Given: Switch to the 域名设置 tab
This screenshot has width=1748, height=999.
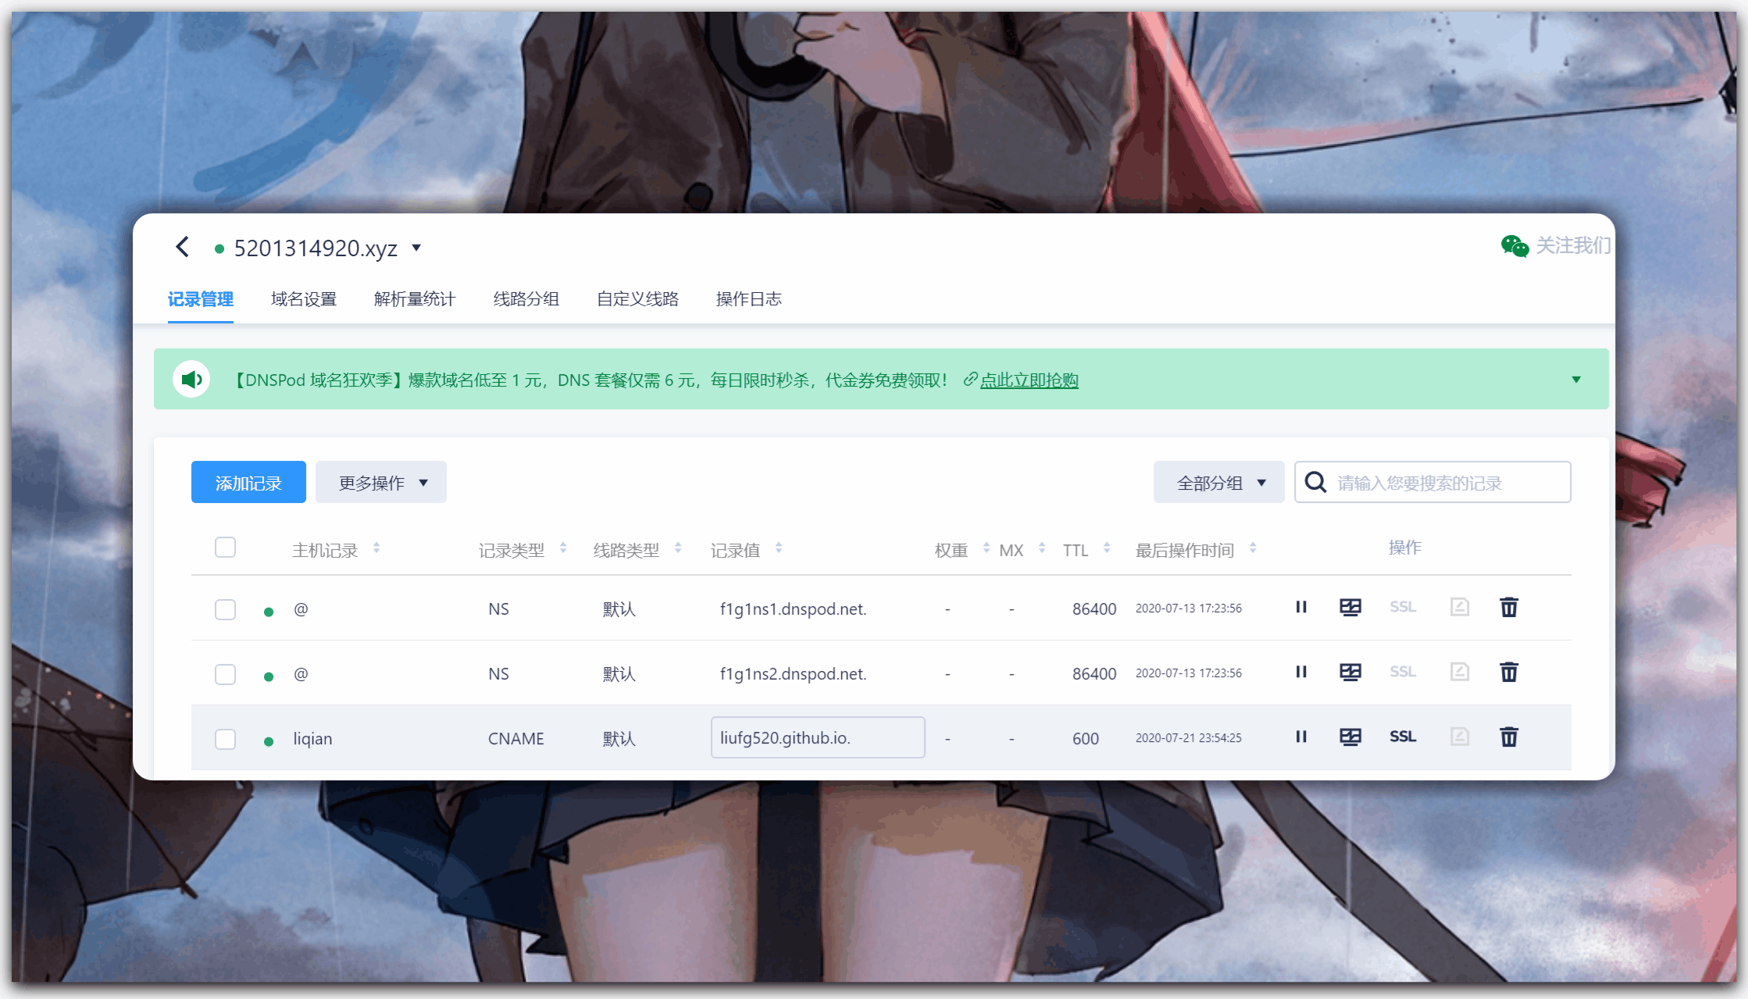Looking at the screenshot, I should point(304,299).
